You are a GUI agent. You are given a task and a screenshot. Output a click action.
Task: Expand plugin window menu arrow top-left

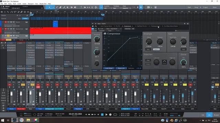[92, 24]
